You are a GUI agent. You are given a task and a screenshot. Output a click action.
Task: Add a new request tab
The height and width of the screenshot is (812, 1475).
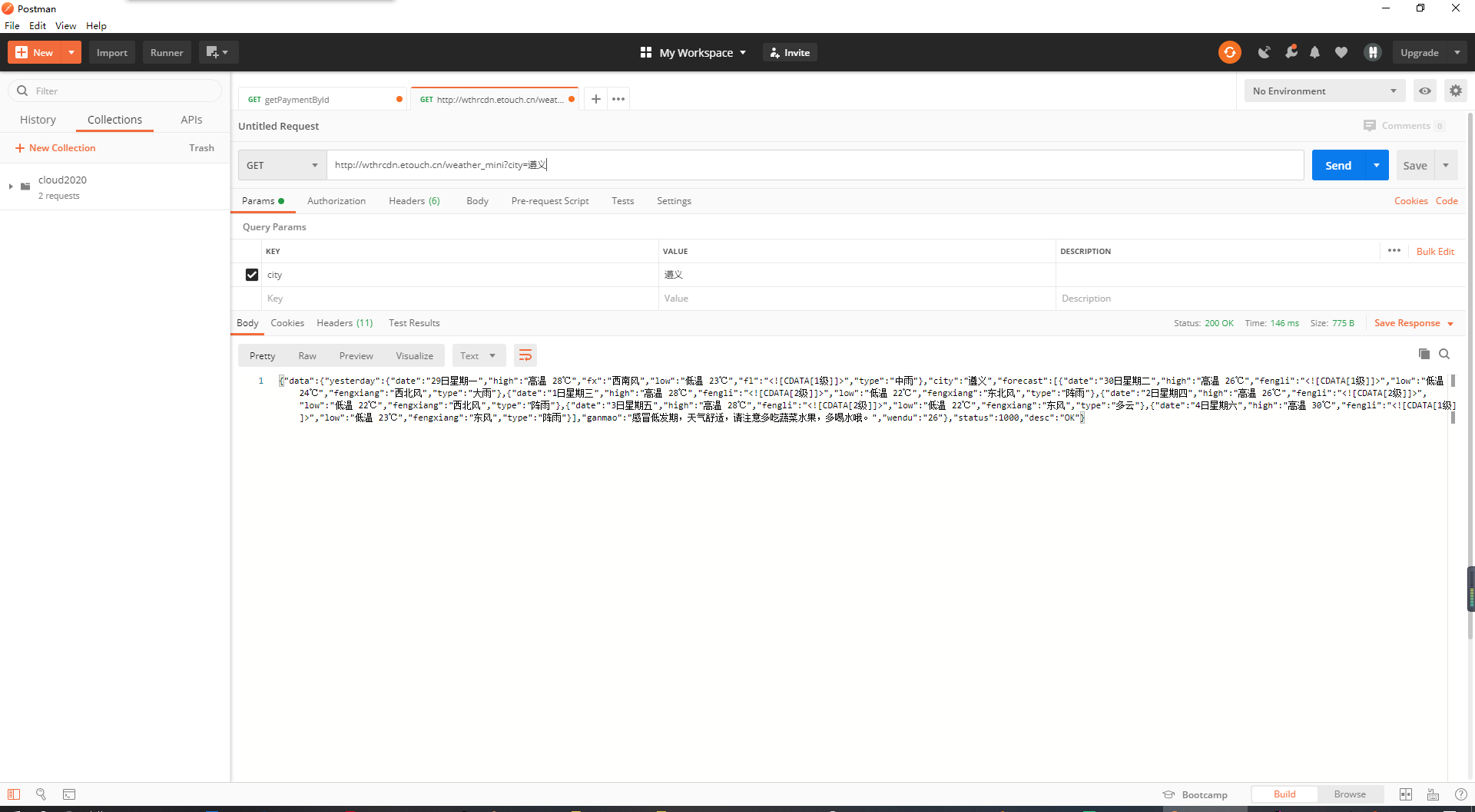click(595, 99)
